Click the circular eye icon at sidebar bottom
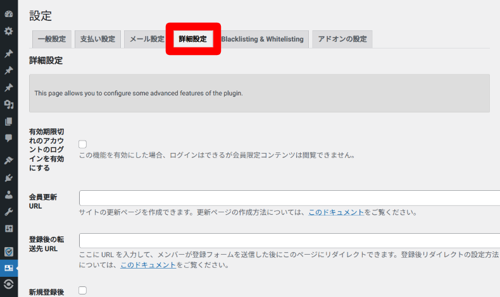Image resolution: width=500 pixels, height=297 pixels. coord(9,284)
